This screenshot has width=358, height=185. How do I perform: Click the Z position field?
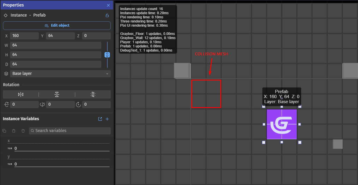[x=96, y=36]
